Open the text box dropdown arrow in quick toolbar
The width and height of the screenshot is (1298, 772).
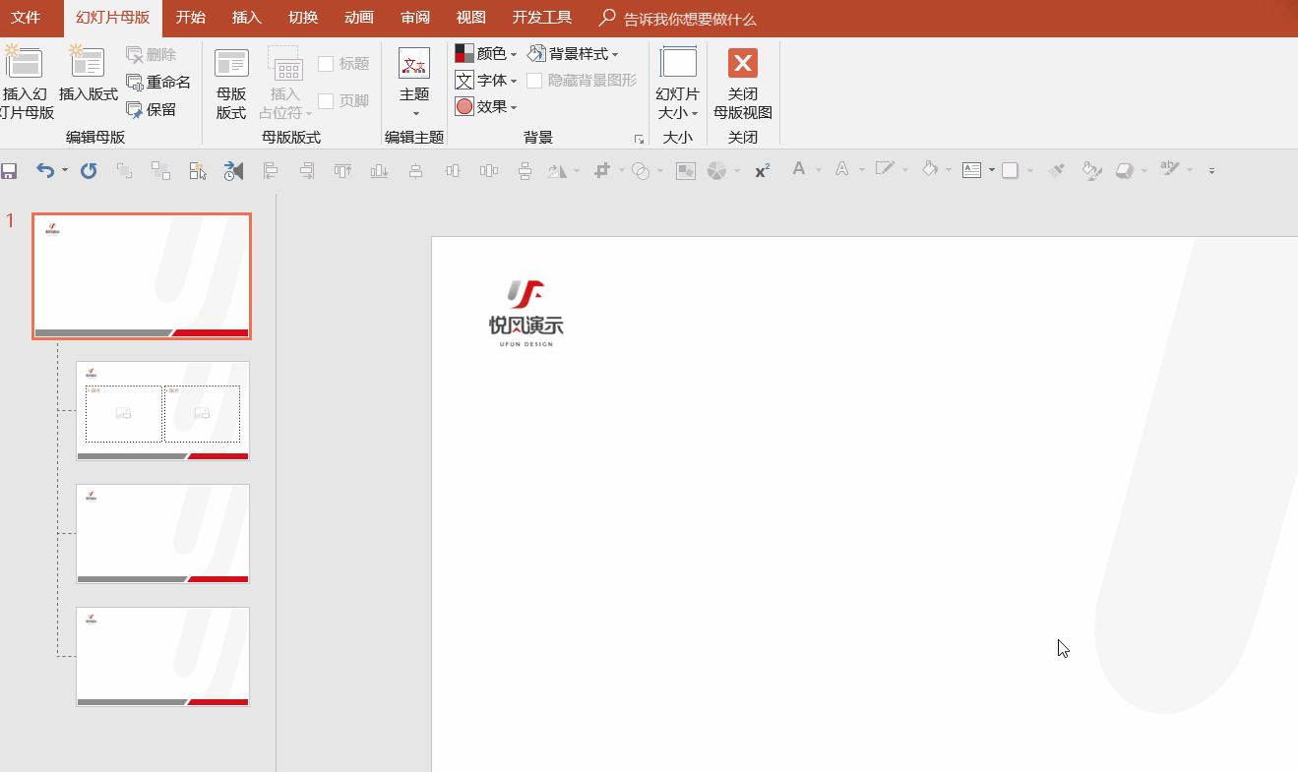click(992, 171)
